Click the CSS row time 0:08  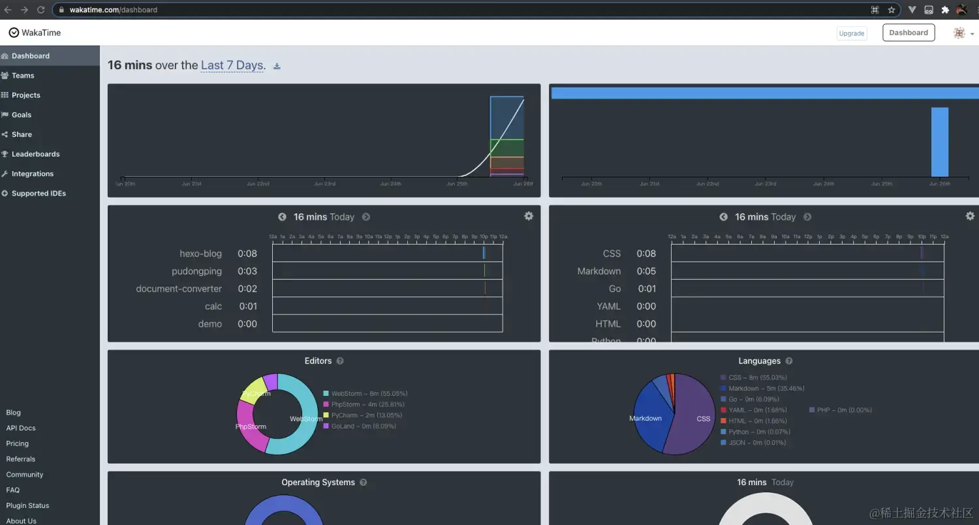coord(646,254)
